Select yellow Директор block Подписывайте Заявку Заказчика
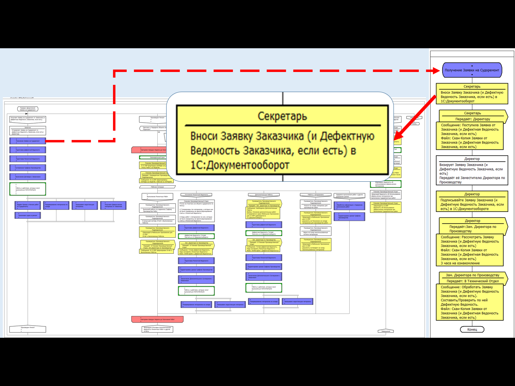 [x=472, y=202]
